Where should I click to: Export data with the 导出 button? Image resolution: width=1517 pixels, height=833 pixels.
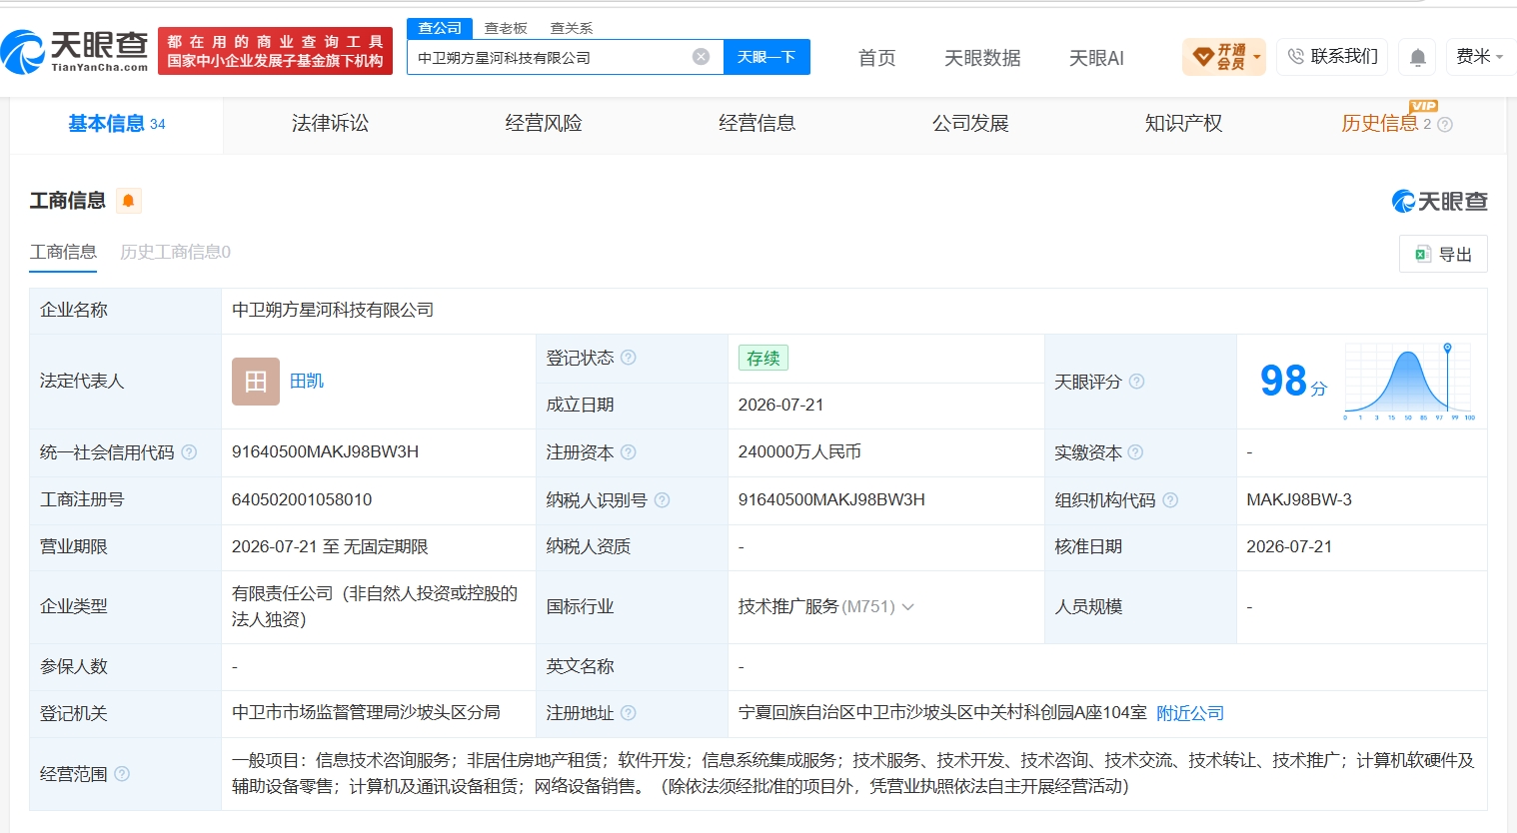1443,254
